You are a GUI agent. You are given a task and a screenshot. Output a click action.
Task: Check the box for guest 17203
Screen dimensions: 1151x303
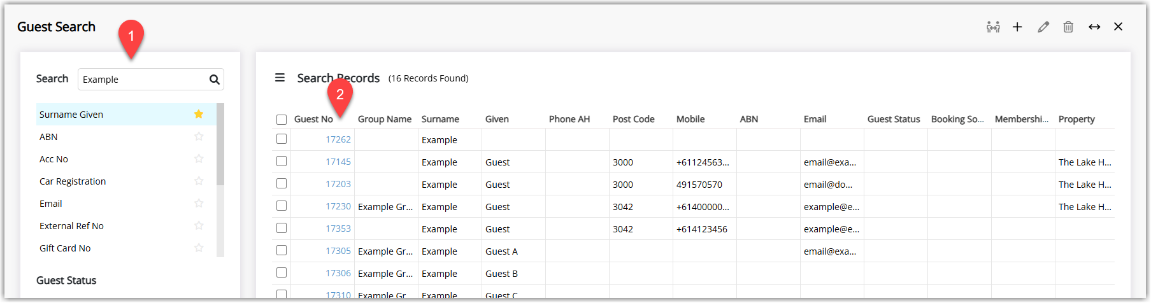[282, 183]
